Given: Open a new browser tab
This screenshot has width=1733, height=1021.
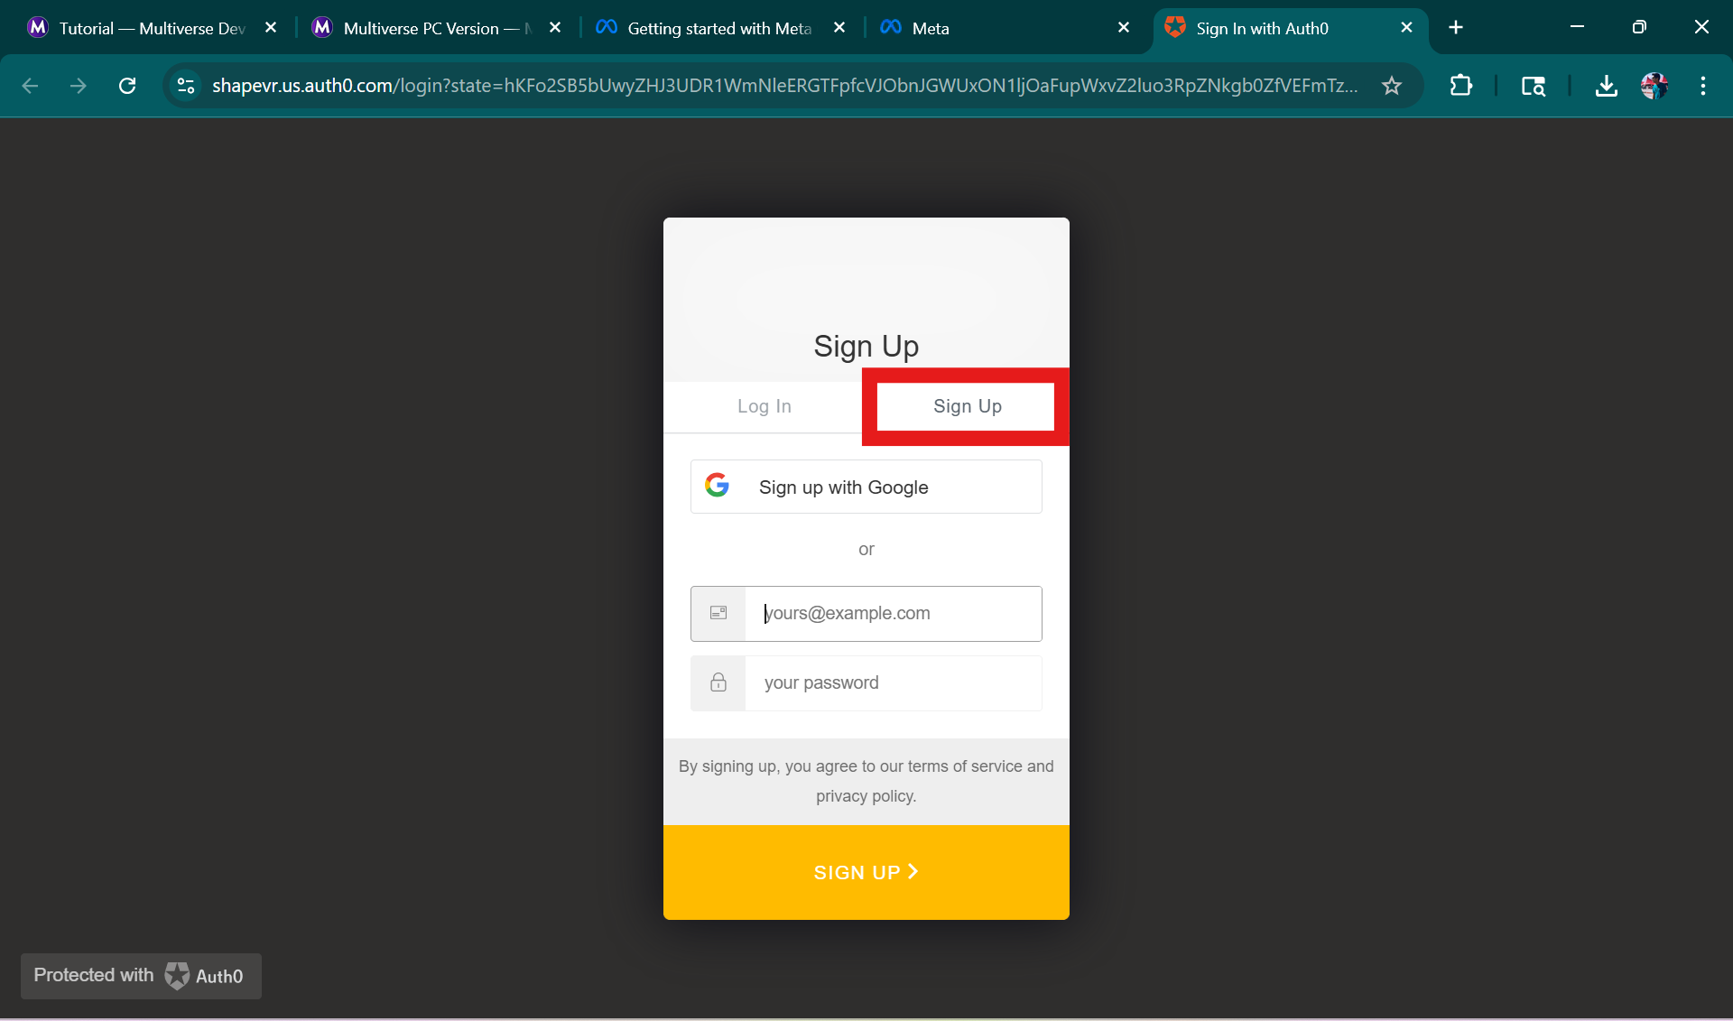Looking at the screenshot, I should 1455,28.
